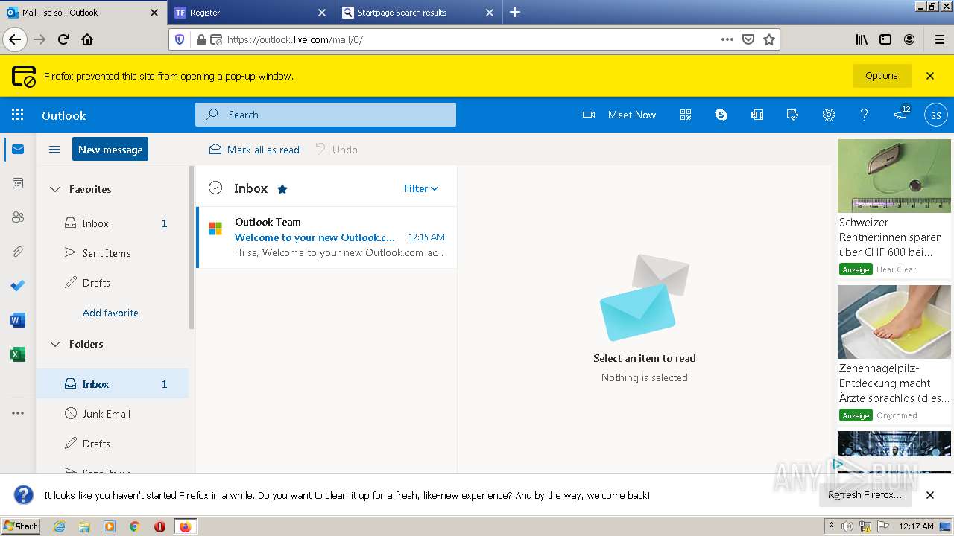Launch Word from the left rail
Screen dimensions: 954x536
[18, 320]
